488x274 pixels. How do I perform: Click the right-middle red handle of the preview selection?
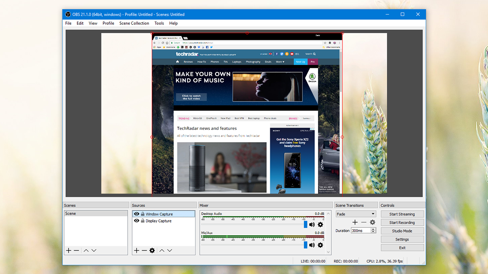coord(342,137)
